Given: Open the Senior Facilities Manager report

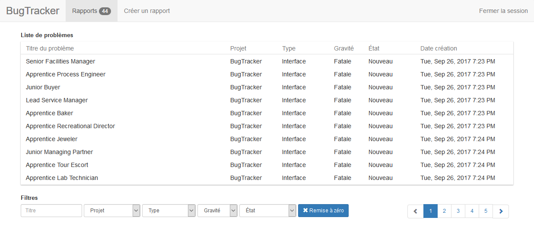Looking at the screenshot, I should [60, 61].
